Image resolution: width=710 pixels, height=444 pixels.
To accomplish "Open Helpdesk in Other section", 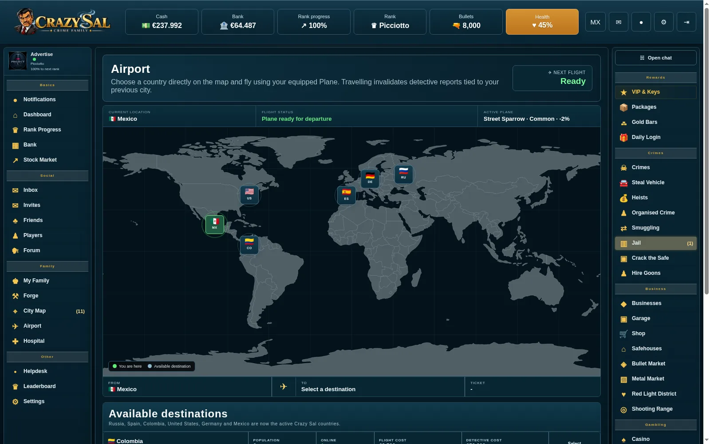I will [47, 371].
